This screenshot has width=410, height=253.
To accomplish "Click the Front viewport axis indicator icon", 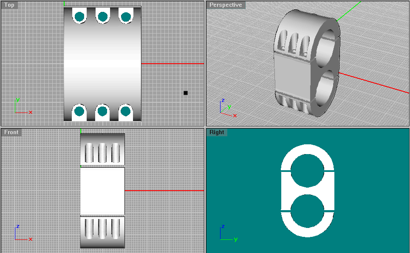I will pos(23,233).
